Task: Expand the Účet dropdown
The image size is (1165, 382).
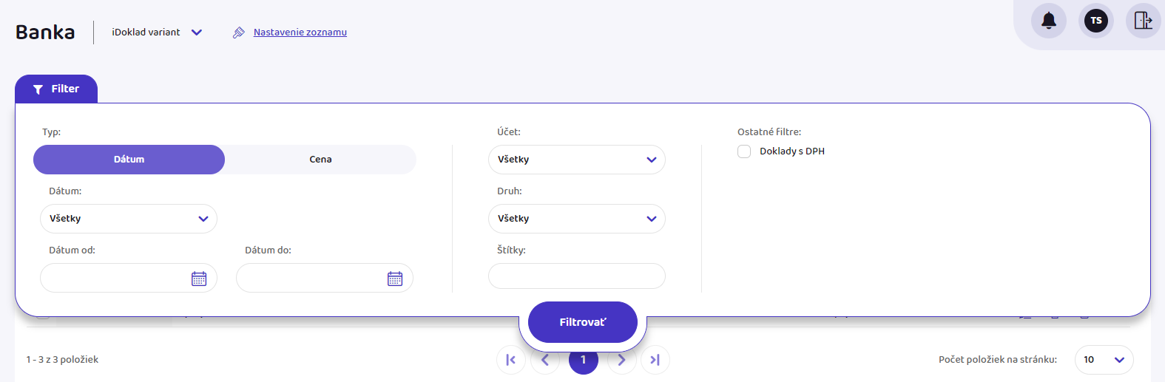Action: [576, 160]
